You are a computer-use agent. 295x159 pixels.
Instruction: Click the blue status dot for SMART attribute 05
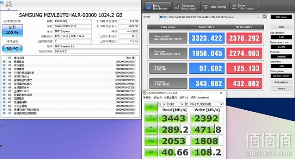[4, 76]
